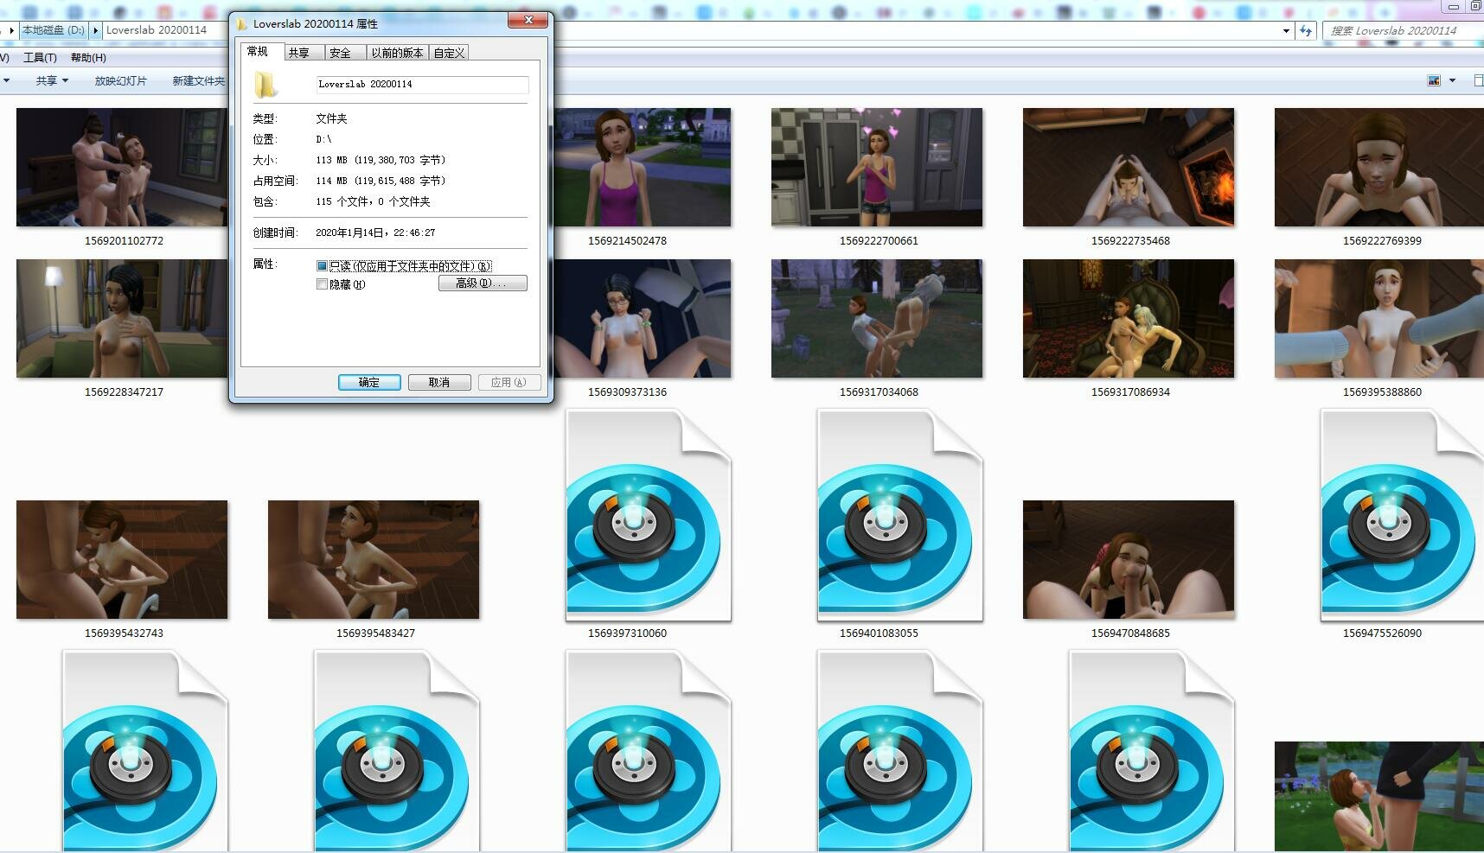Select thumbnail of file 1569470848685
Image resolution: width=1484 pixels, height=853 pixels.
(x=1129, y=559)
